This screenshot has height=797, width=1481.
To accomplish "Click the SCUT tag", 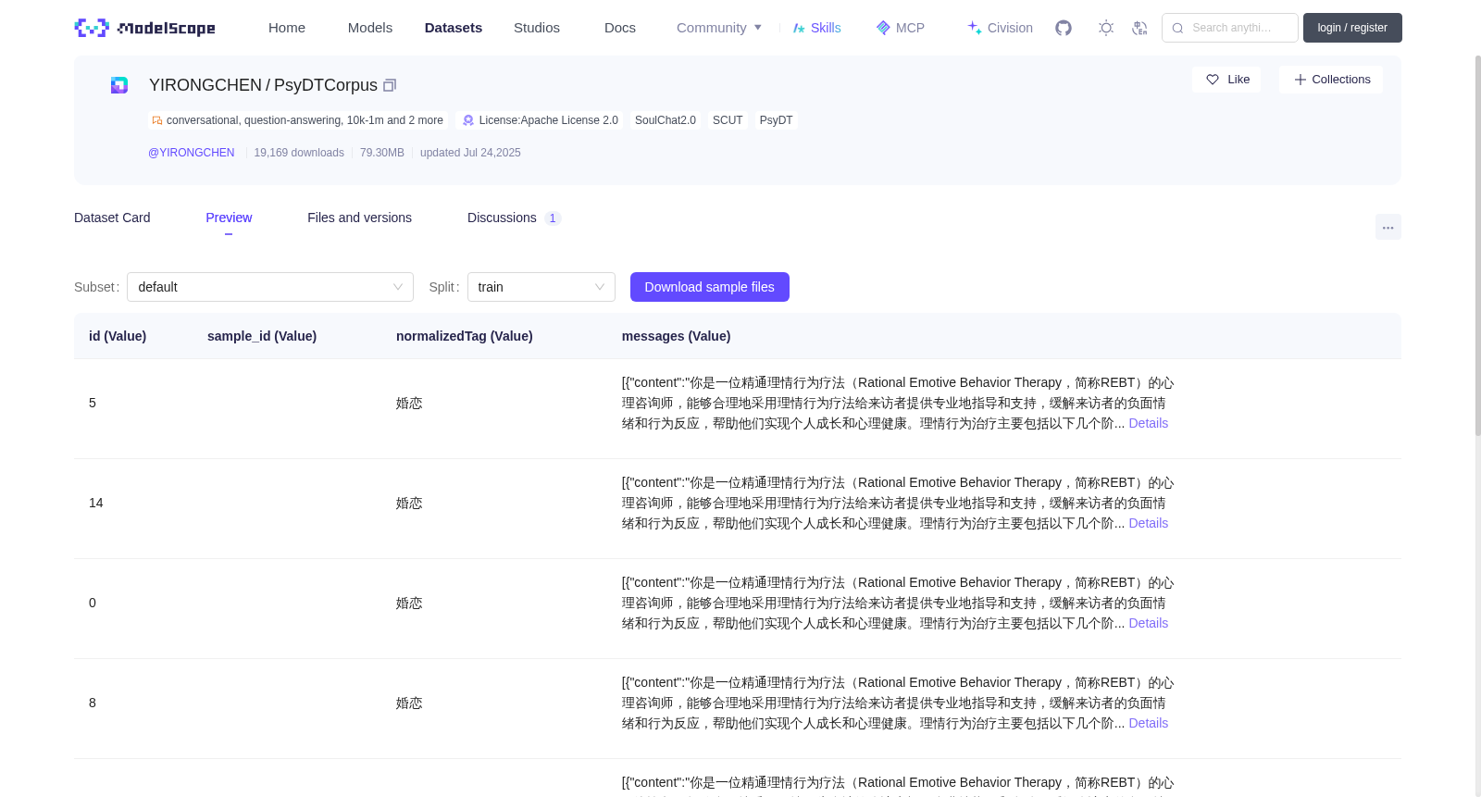I will click(728, 120).
